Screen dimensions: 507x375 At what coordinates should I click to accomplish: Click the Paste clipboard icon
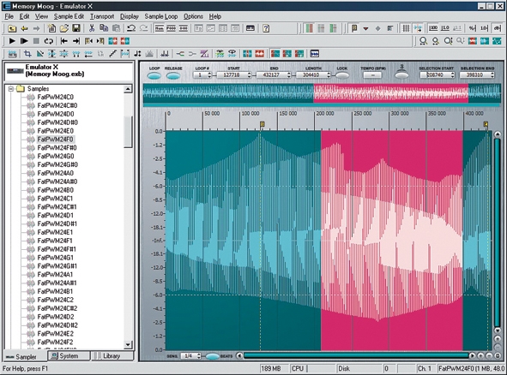(x=116, y=28)
